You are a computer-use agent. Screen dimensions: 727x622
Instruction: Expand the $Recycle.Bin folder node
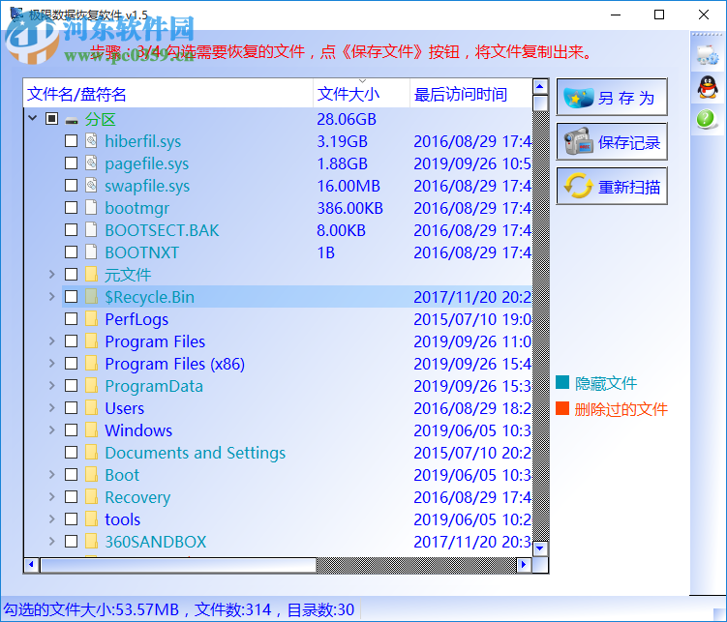pos(52,296)
